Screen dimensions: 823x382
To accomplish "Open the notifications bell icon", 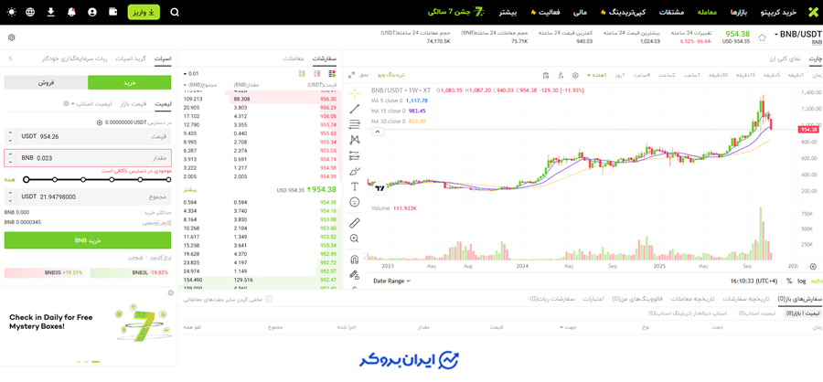I will click(x=71, y=12).
